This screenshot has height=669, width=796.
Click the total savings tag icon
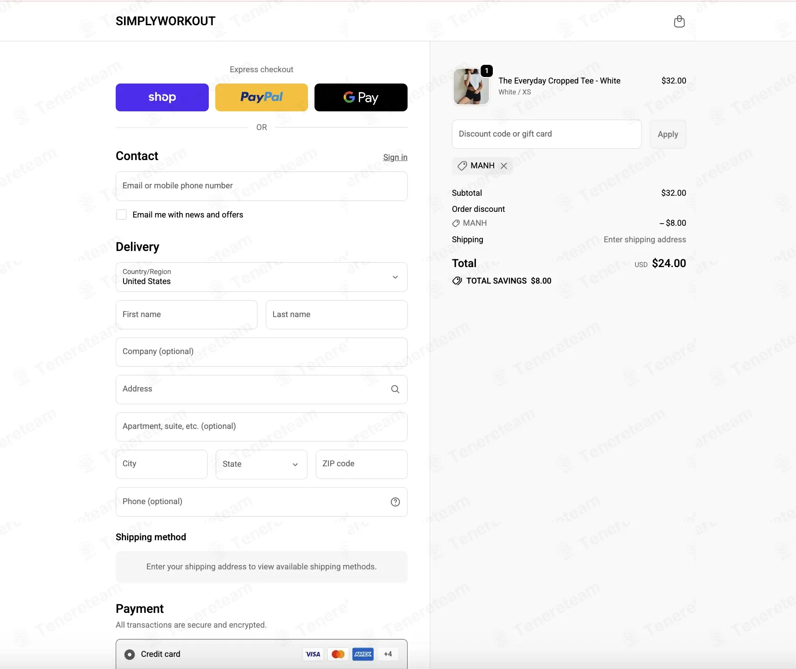(x=457, y=281)
